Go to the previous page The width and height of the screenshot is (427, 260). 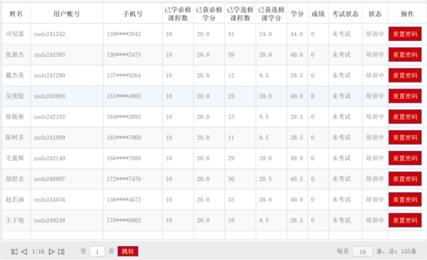[24, 252]
